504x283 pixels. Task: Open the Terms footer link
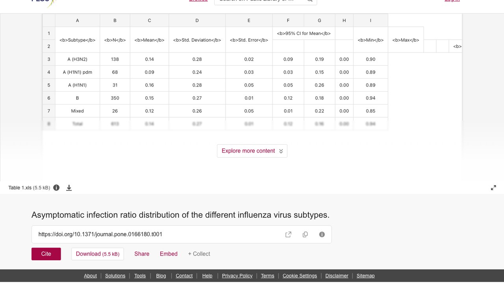267,276
